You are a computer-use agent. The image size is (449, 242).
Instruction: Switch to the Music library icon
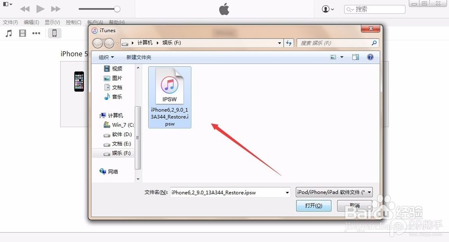[x=9, y=34]
